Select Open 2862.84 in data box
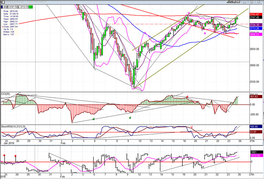The height and width of the screenshot is (179, 264). [x=11, y=19]
